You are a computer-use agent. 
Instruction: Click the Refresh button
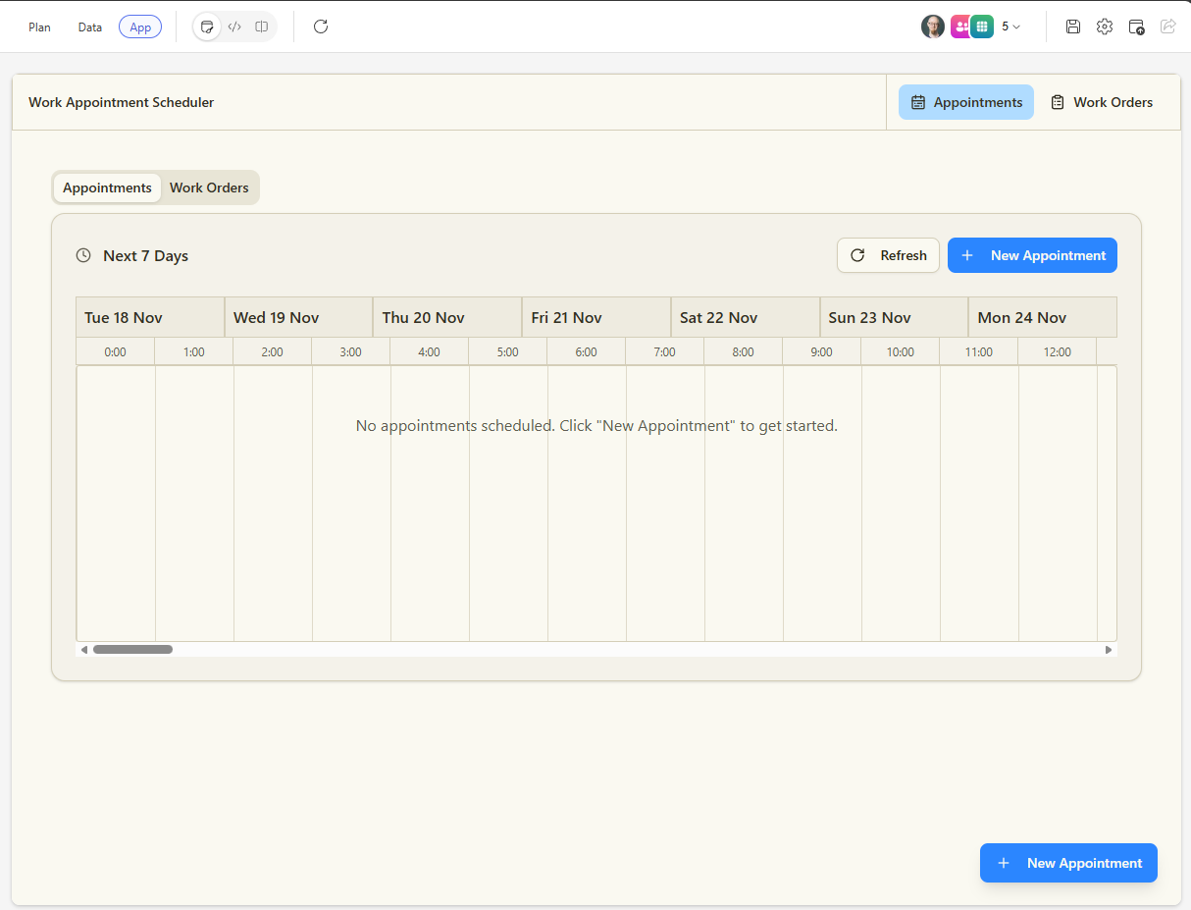pos(888,255)
